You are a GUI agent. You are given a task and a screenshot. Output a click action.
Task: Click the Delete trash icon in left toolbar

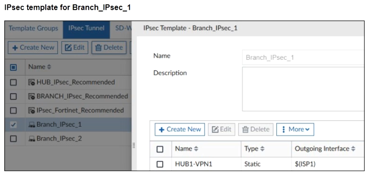coord(99,48)
